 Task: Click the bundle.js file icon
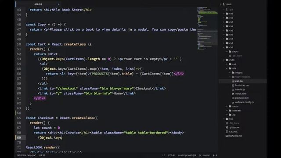[x=233, y=90]
